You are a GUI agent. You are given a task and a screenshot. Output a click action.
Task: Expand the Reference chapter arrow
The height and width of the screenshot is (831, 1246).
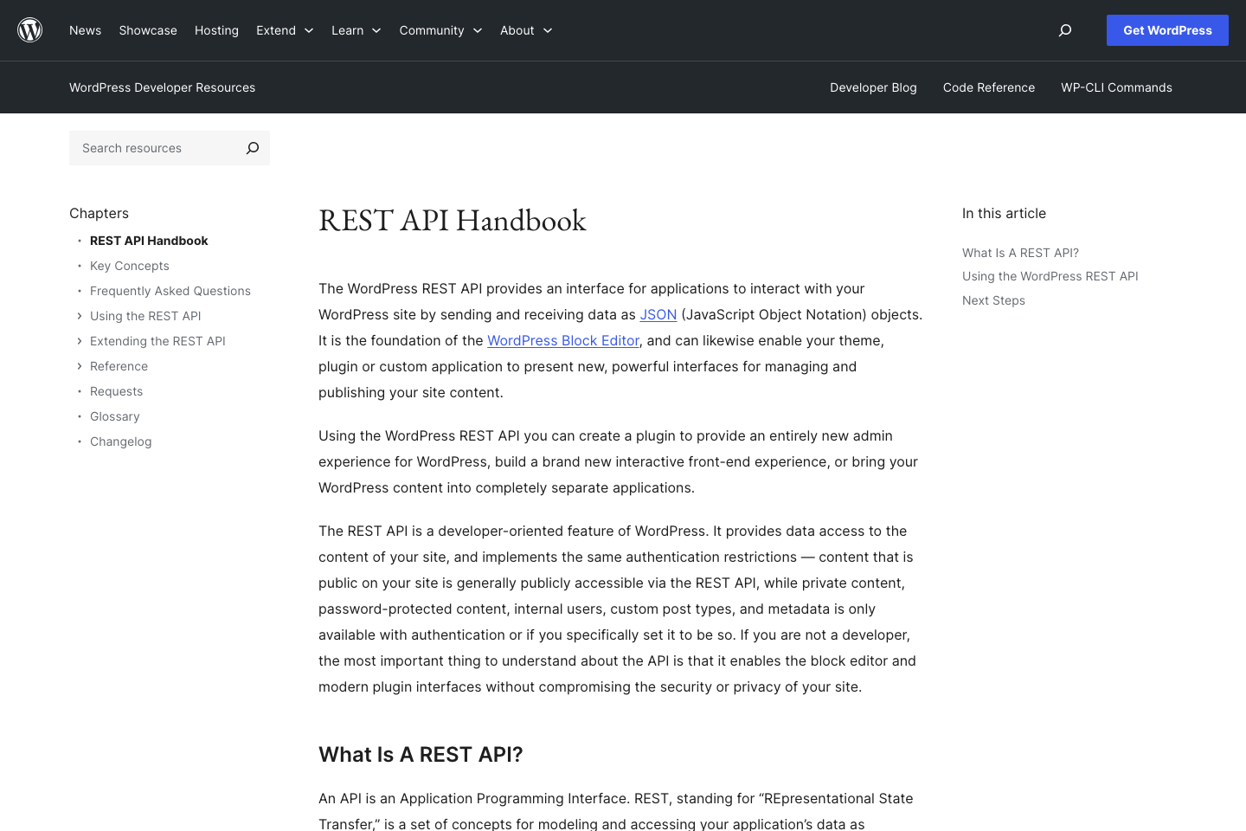click(x=80, y=366)
